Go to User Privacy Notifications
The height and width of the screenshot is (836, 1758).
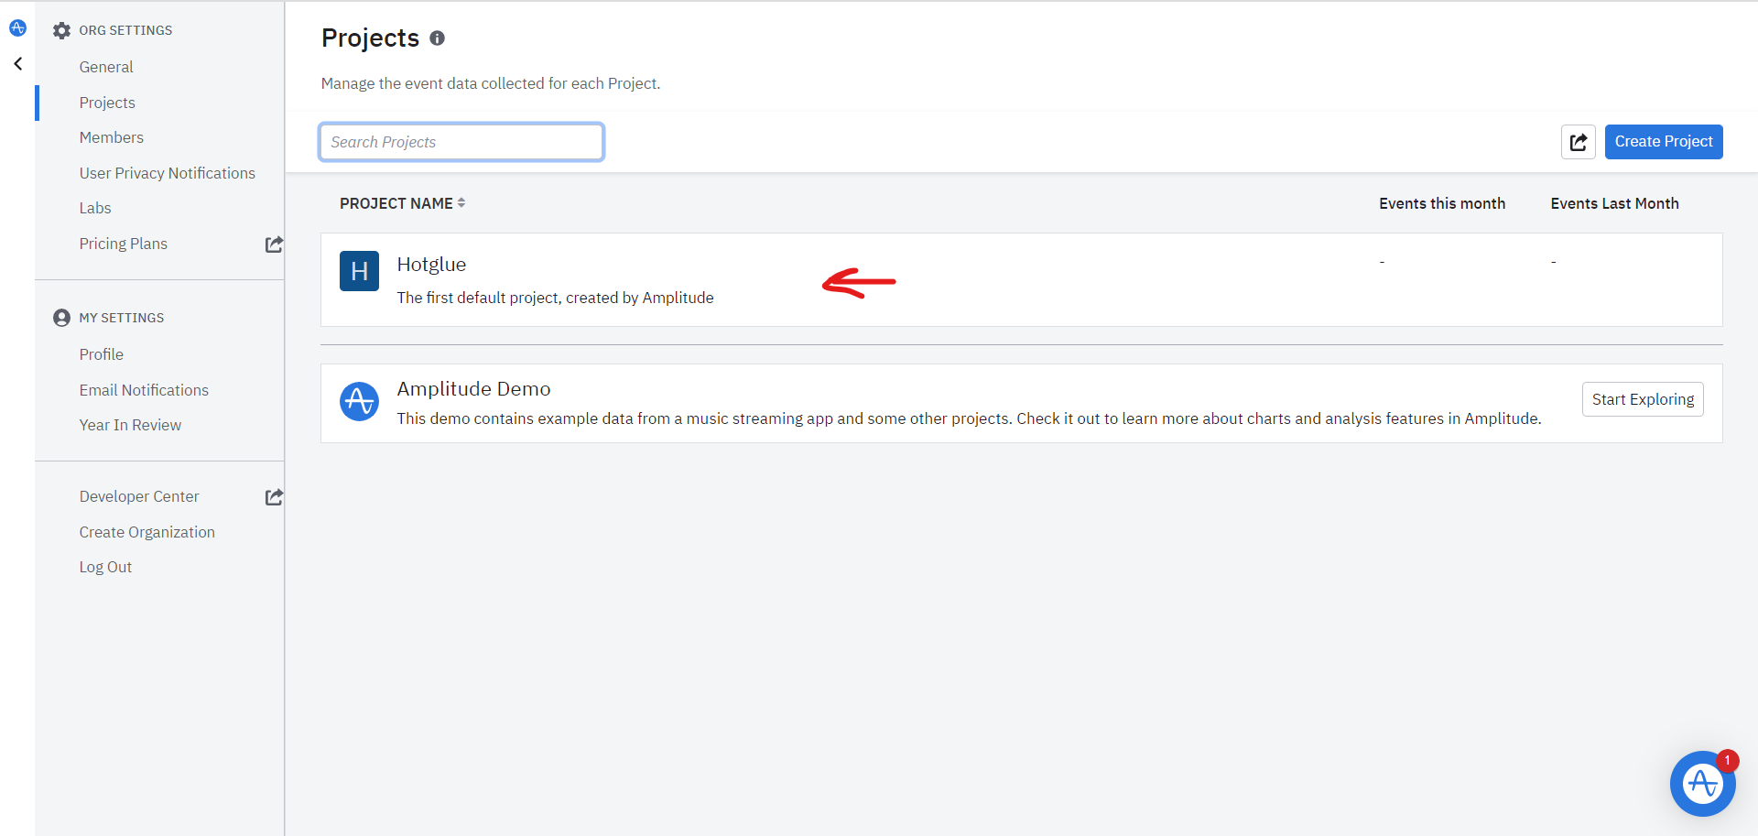pos(168,173)
